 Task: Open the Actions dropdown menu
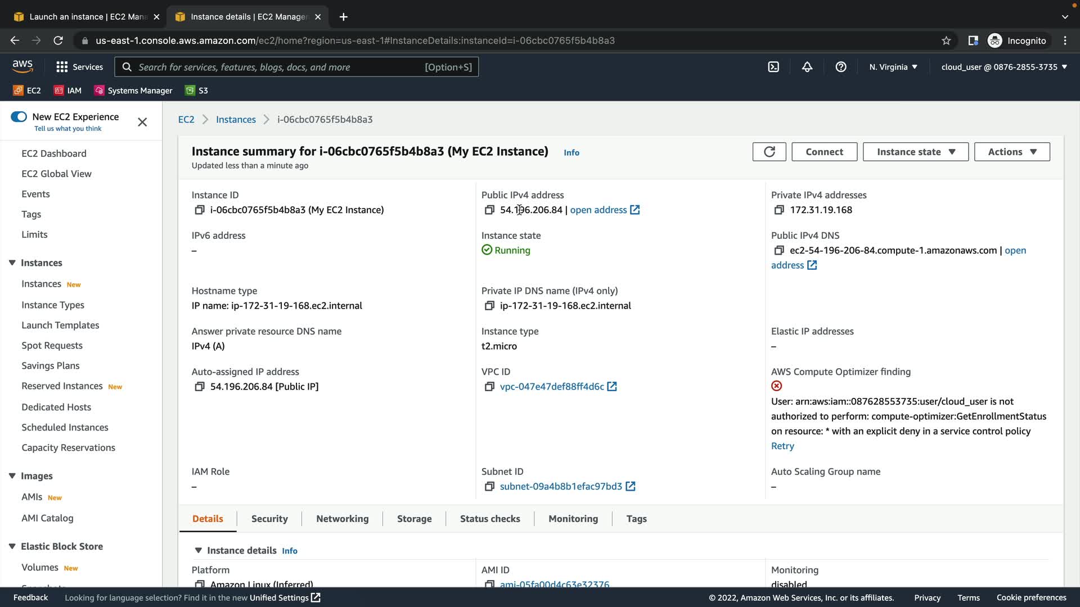[1011, 152]
